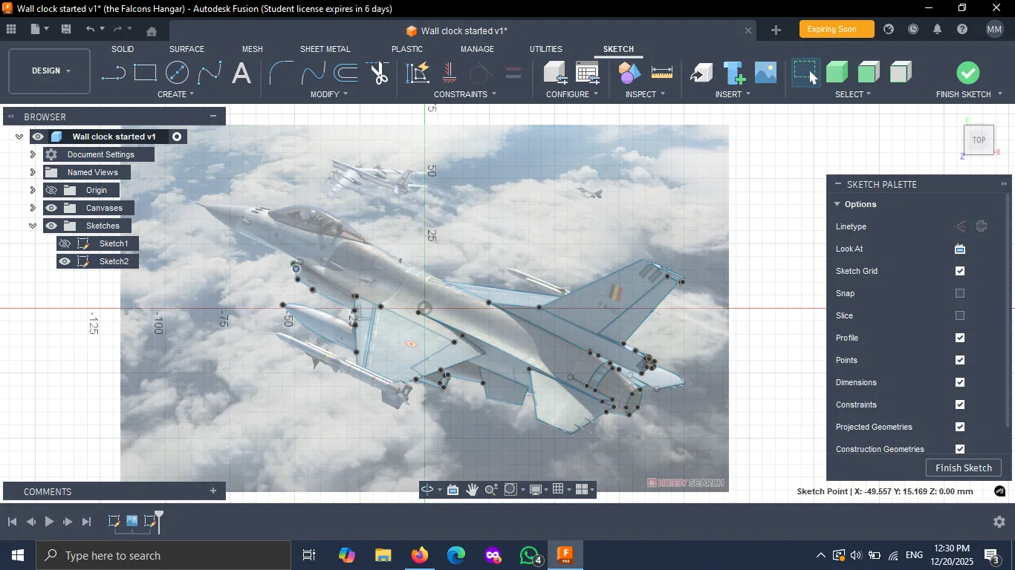Click the Home icon
Viewport: 1015px width, 570px height.
[152, 31]
